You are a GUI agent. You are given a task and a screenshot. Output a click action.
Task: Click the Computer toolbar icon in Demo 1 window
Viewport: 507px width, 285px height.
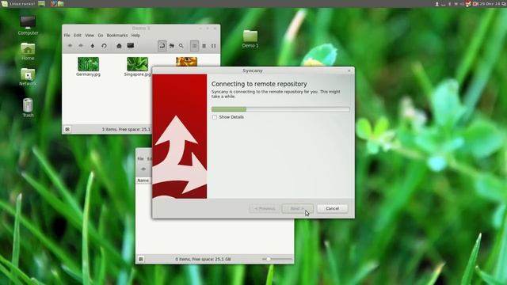(x=130, y=46)
